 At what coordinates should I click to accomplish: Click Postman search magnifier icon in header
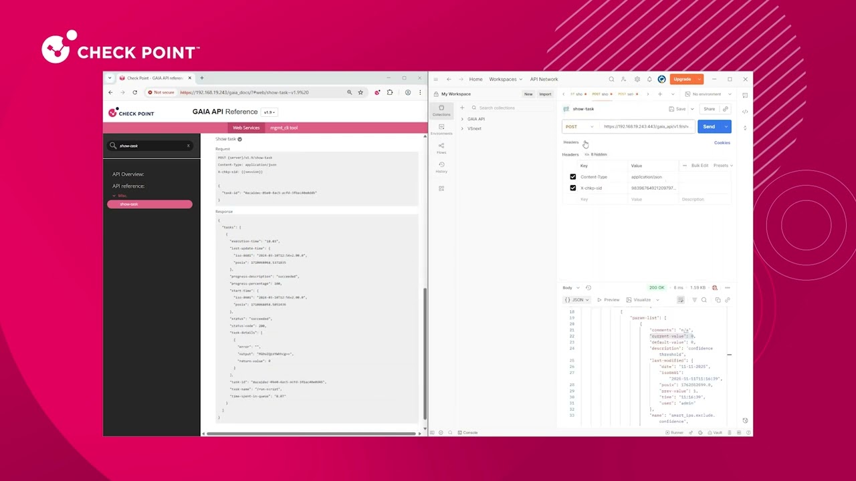611,79
